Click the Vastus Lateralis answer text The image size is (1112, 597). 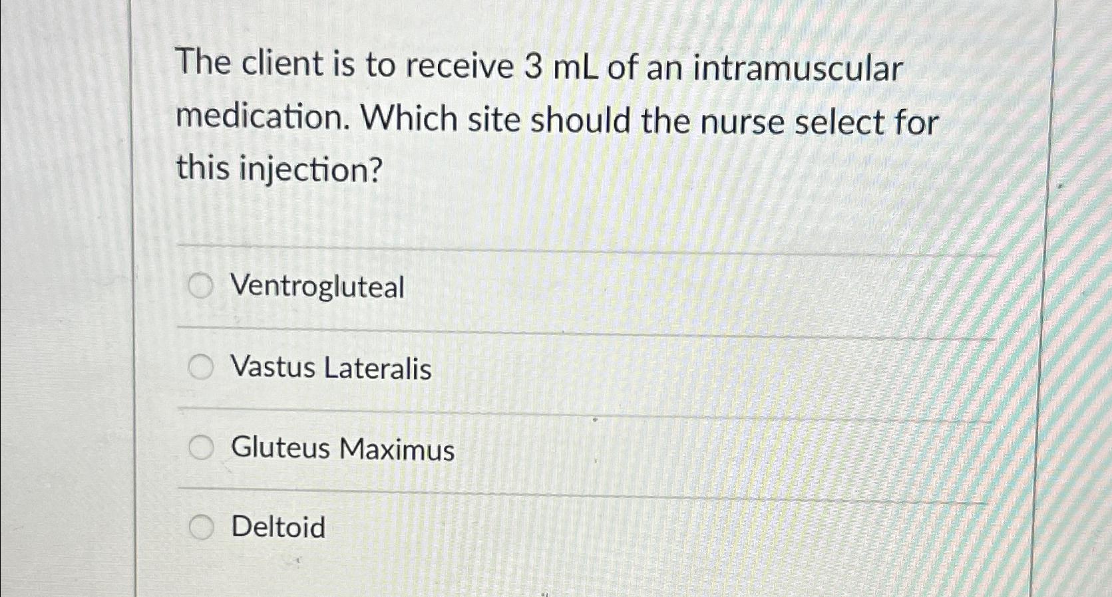coord(329,370)
